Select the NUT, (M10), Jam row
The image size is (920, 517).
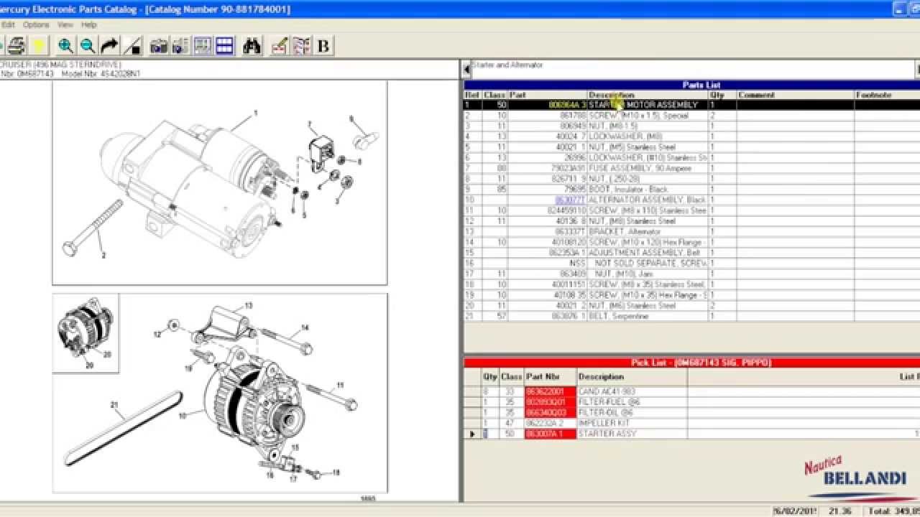[x=691, y=274]
